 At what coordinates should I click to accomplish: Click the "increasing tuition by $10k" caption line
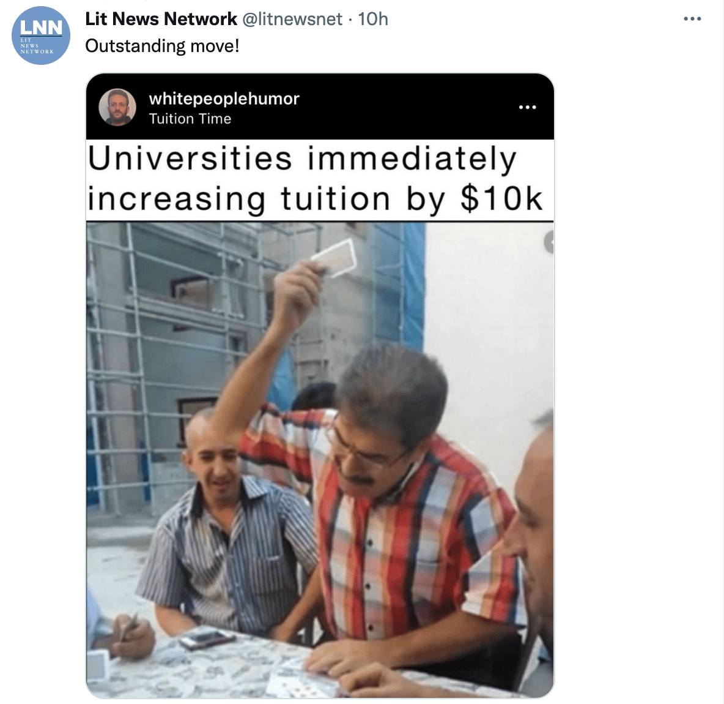tap(315, 199)
